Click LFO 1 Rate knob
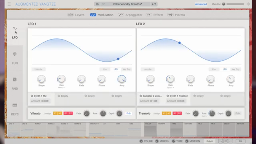 pyautogui.click(x=61, y=79)
